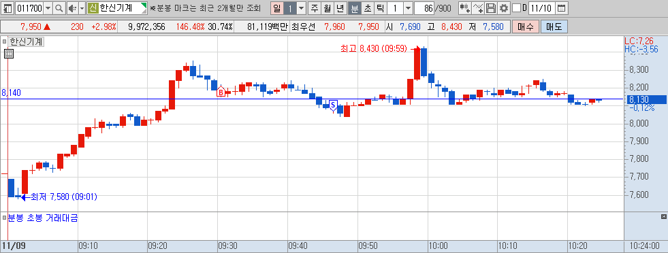Expand the minute interval dropdown after 틱
Image resolution: width=668 pixels, height=253 pixels.
(408, 7)
